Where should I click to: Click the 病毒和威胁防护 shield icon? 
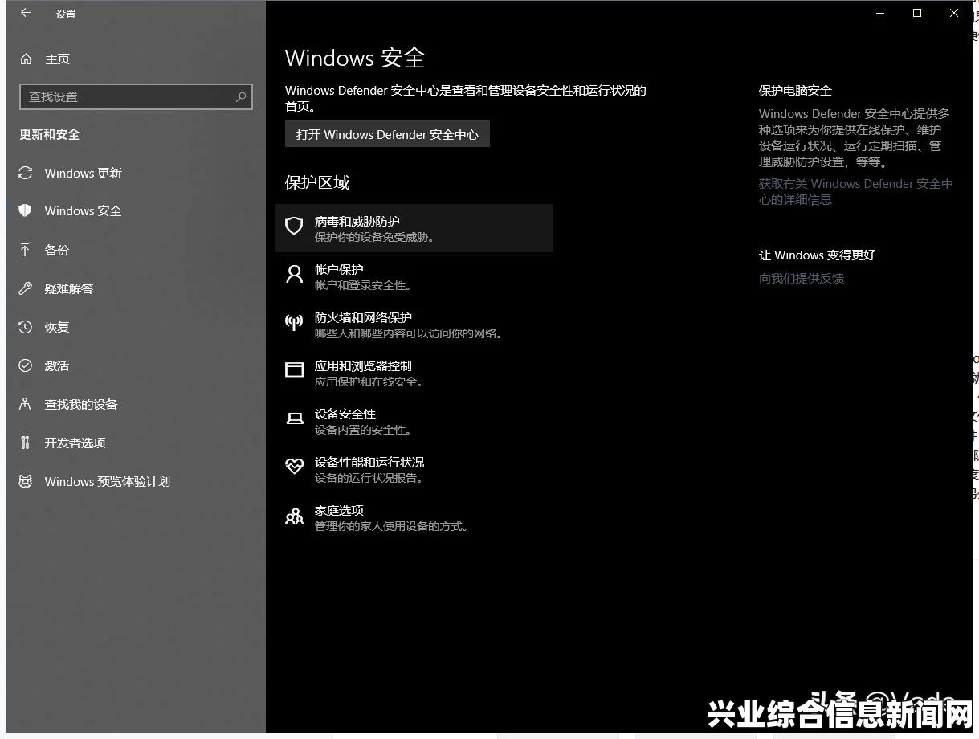click(295, 226)
